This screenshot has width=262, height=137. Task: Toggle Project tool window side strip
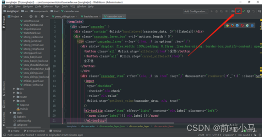4,22
